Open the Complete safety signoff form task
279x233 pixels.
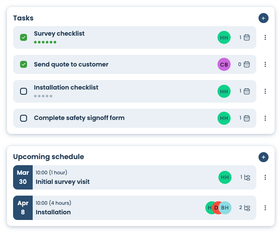79,118
